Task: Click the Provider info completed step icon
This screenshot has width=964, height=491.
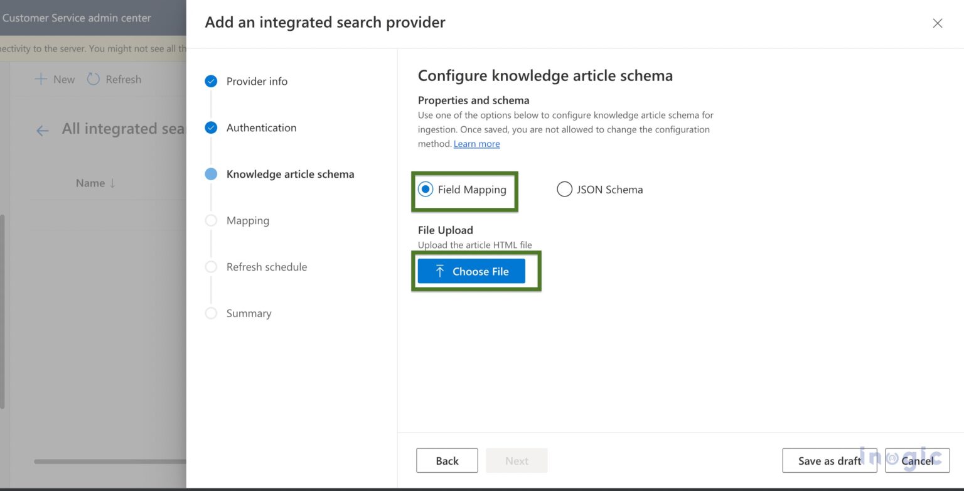Action: tap(211, 81)
